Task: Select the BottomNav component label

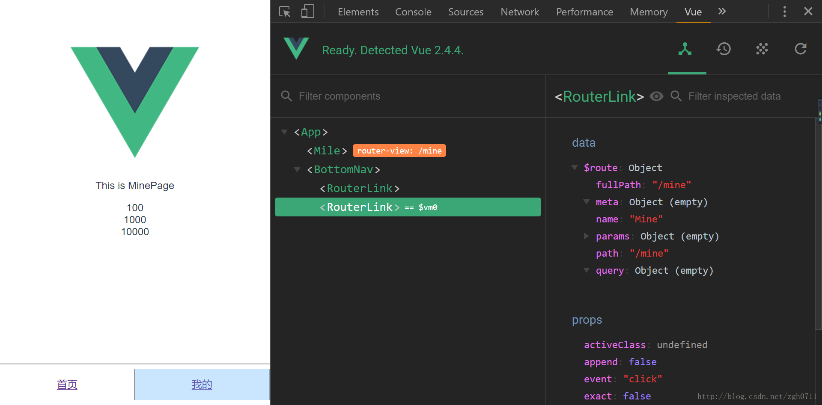Action: tap(343, 169)
